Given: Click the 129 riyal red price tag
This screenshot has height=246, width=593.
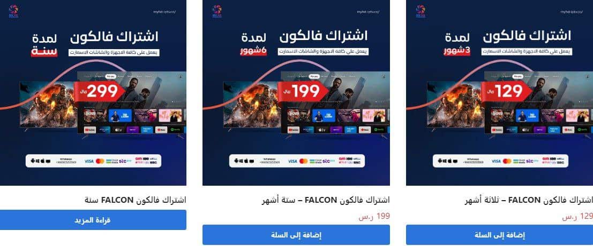Looking at the screenshot, I should point(506,92).
